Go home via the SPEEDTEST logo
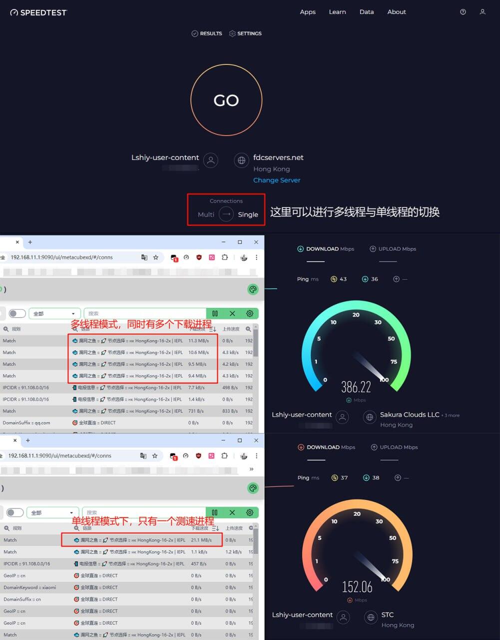 point(38,12)
